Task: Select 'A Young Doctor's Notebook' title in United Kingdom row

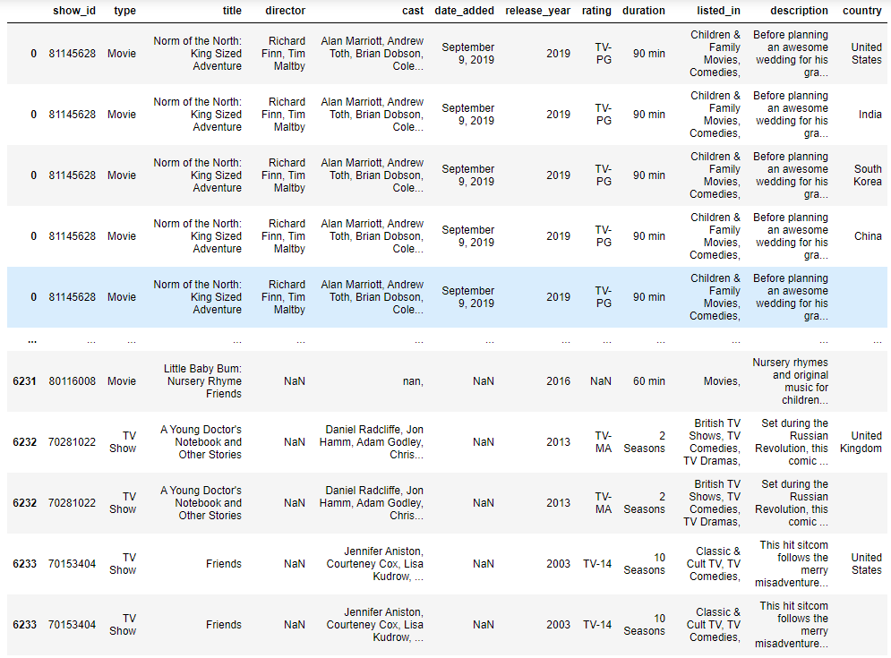Action: (x=201, y=441)
